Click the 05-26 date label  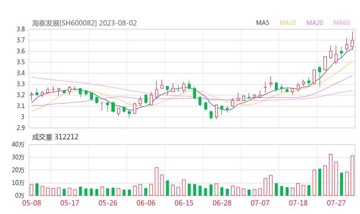pyautogui.click(x=108, y=203)
